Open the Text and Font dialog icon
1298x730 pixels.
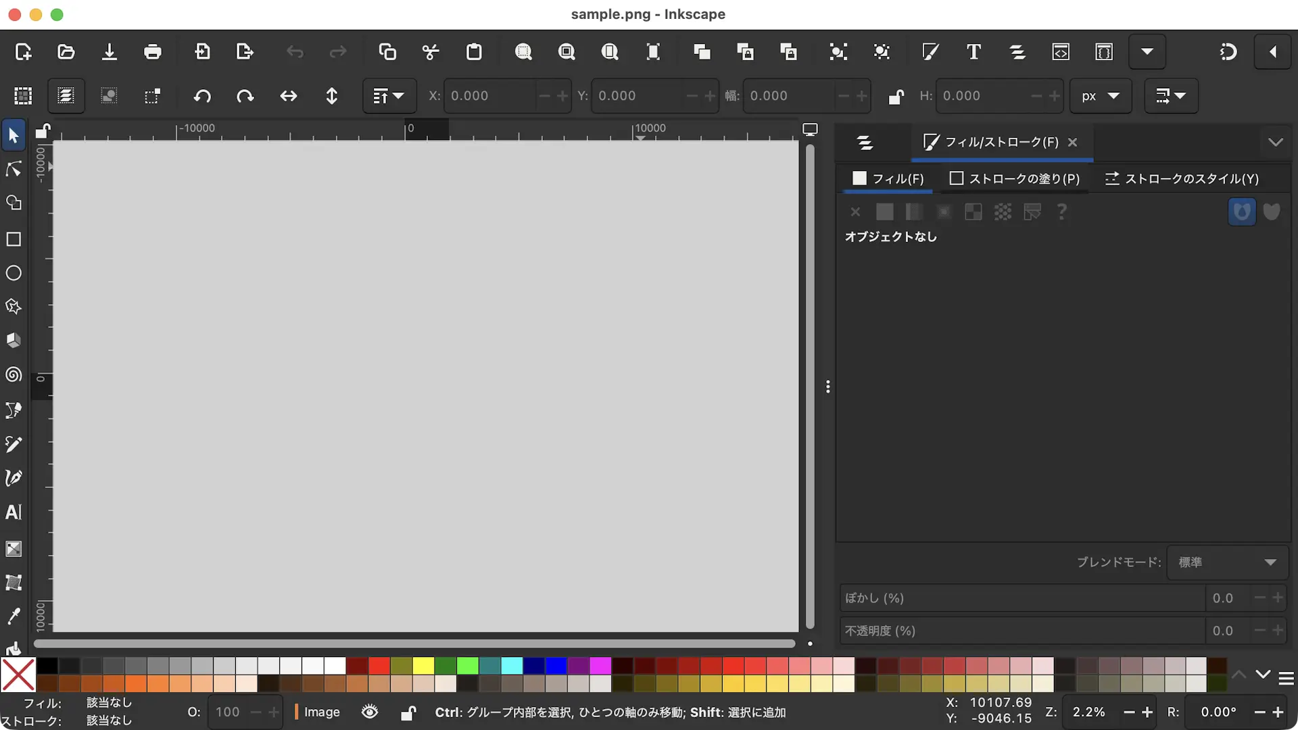(973, 52)
